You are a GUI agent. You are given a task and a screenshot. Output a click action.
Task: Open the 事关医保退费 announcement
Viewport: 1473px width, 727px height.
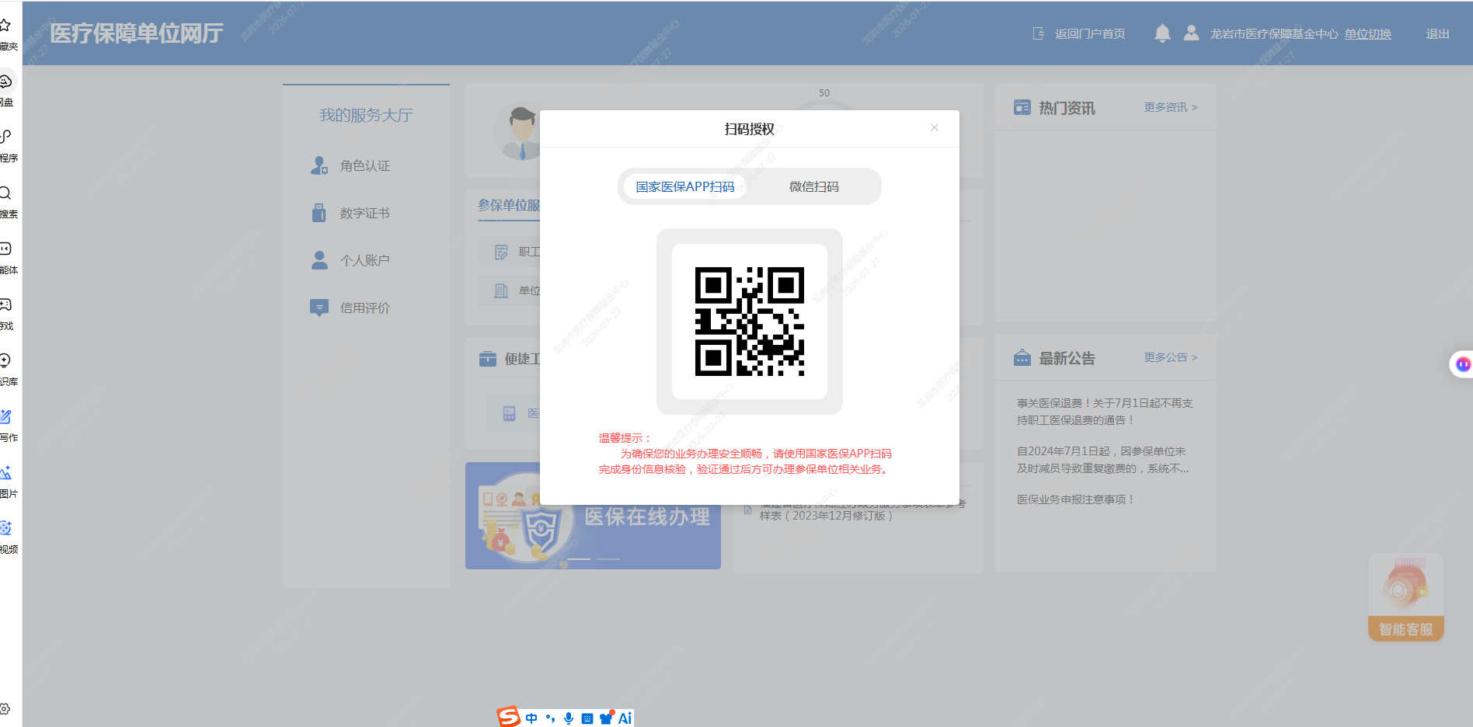(1105, 412)
